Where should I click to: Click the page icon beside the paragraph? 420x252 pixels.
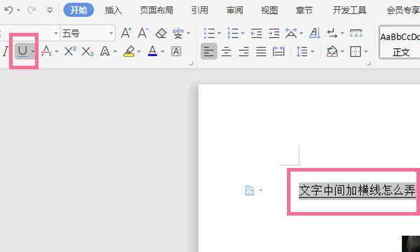click(x=249, y=190)
